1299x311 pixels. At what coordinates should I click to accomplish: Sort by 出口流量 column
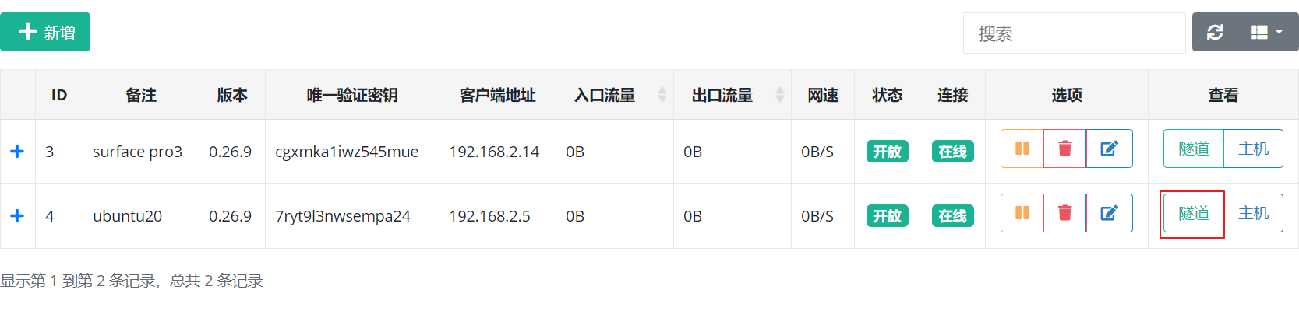coord(732,95)
